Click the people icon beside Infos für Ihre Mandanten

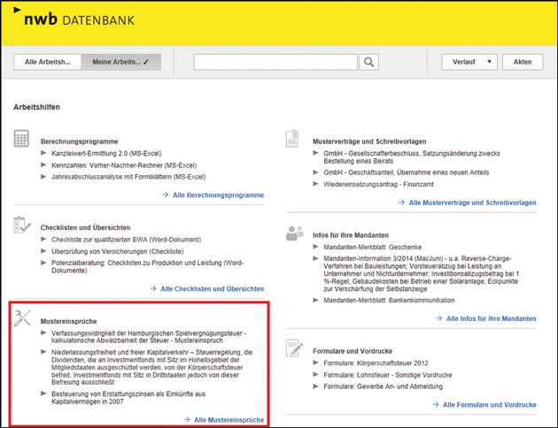294,233
